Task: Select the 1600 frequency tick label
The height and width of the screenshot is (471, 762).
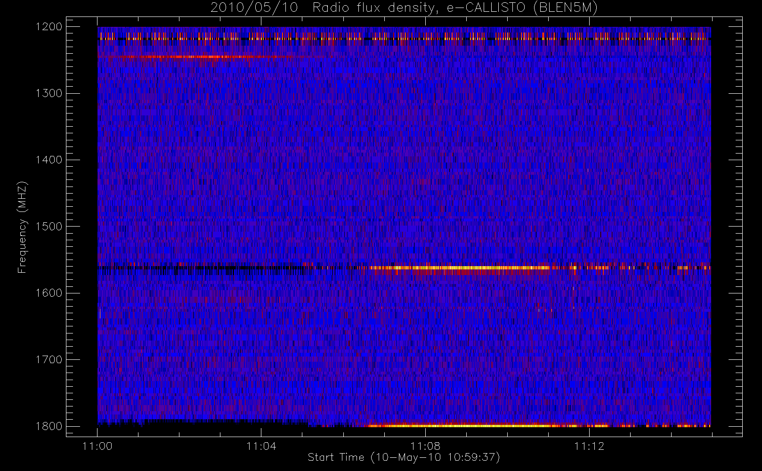Action: tap(49, 293)
